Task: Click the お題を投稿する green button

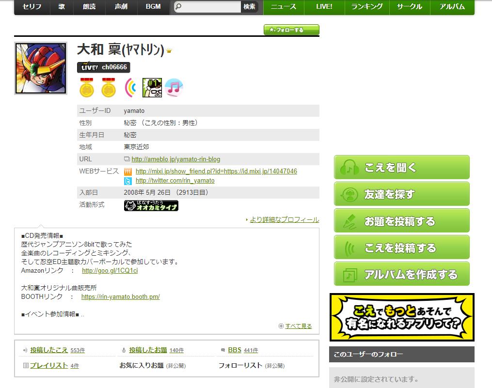Action: pos(402,220)
